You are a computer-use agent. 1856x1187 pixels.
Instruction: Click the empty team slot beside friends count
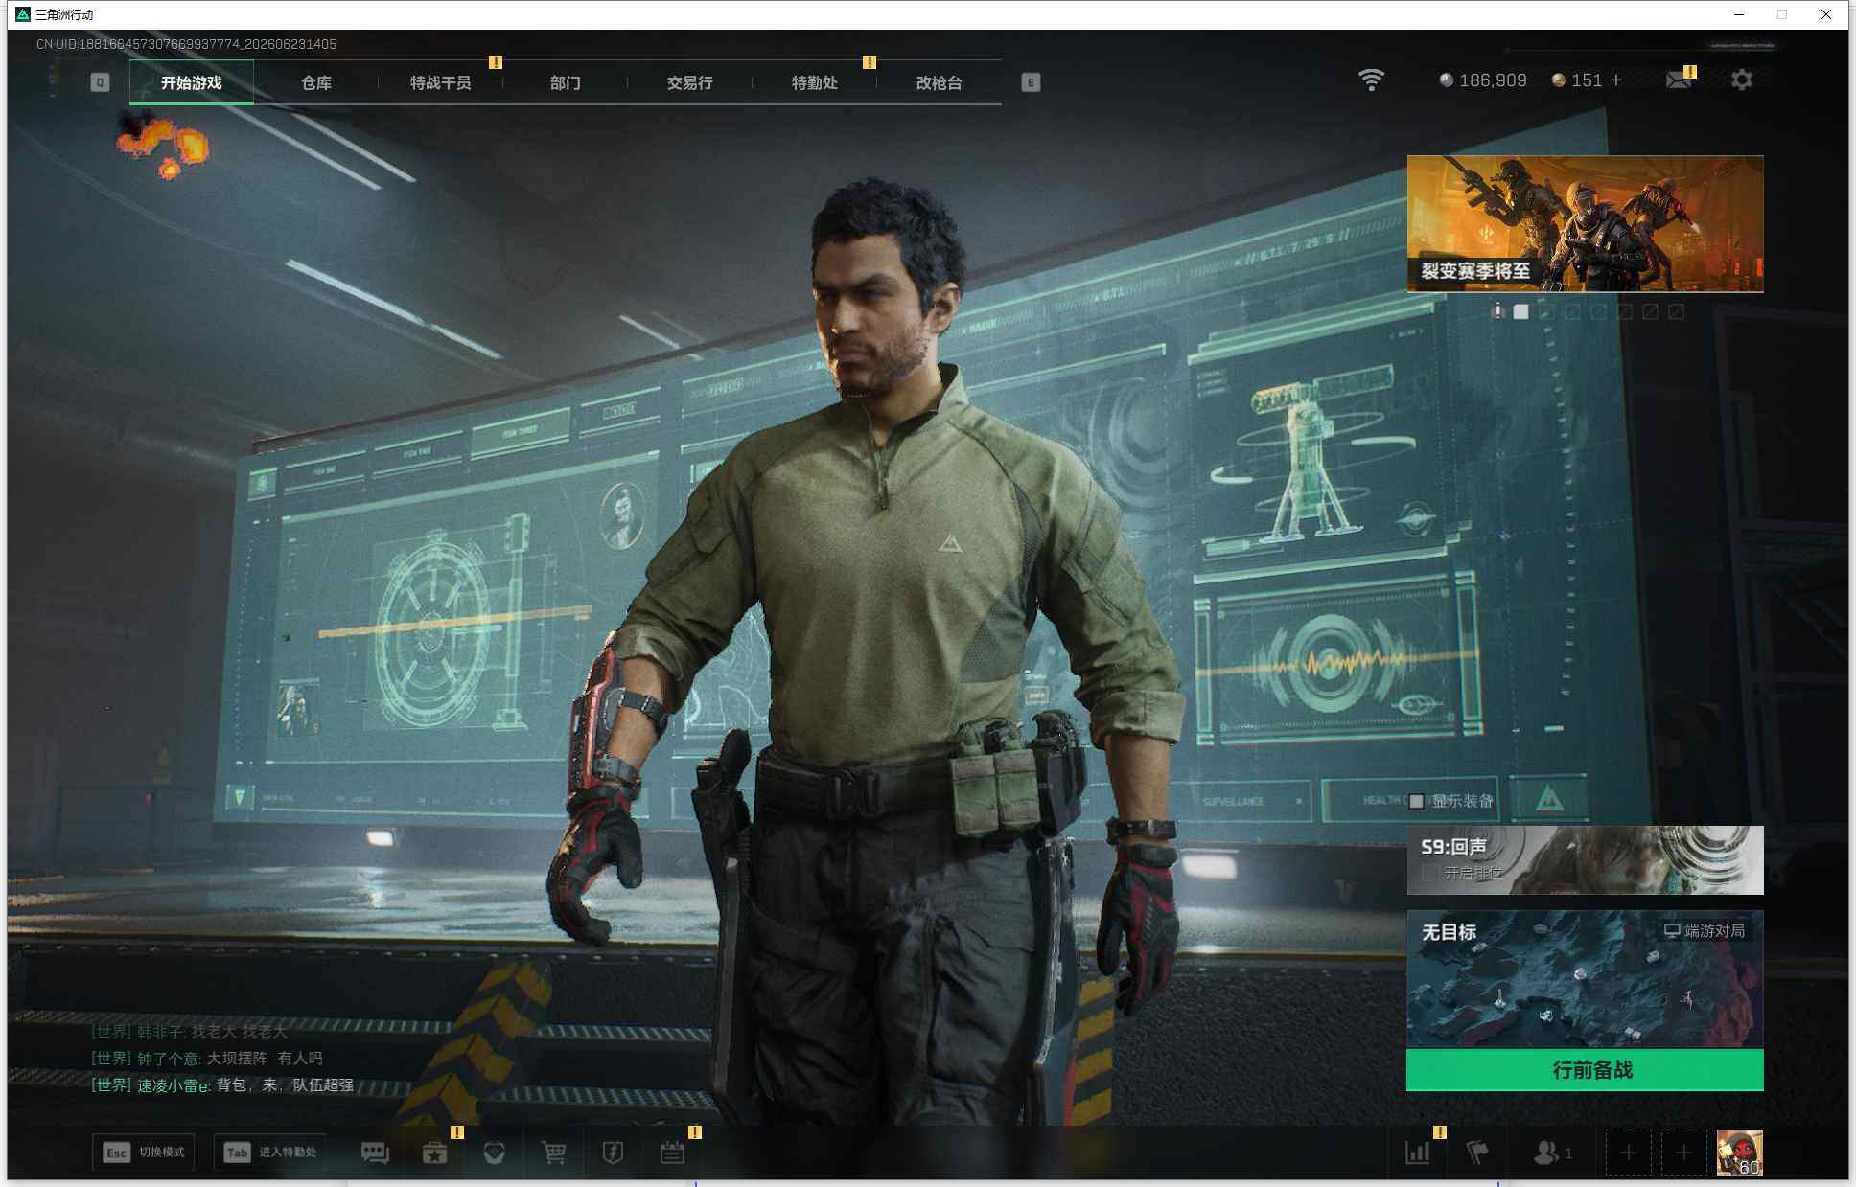(x=1628, y=1153)
